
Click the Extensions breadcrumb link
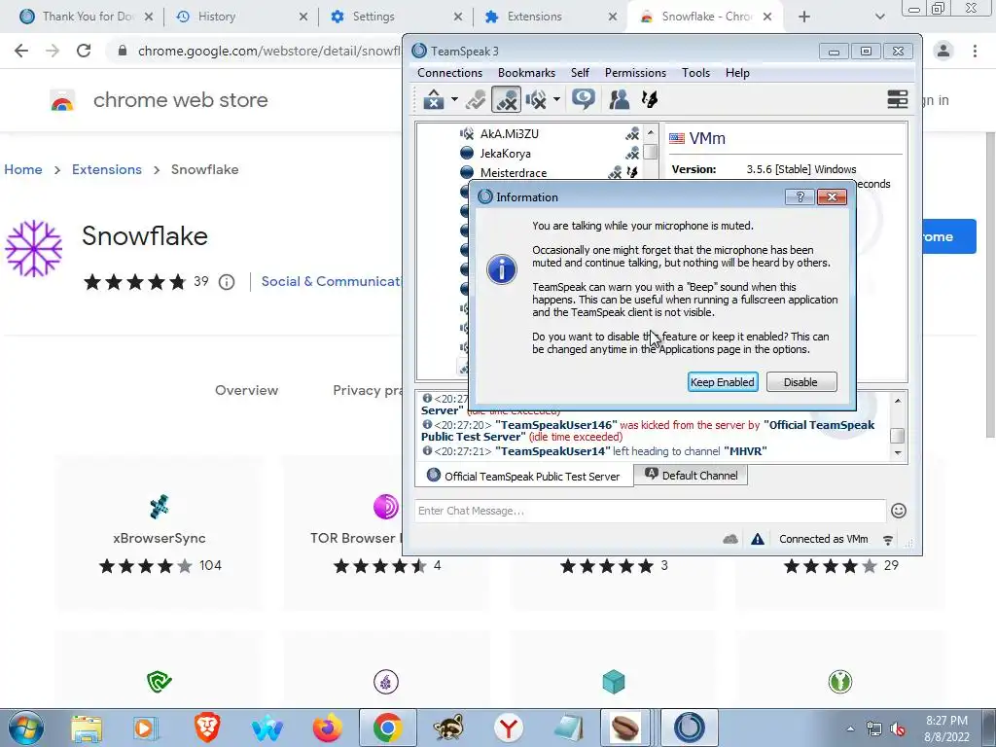tap(107, 169)
